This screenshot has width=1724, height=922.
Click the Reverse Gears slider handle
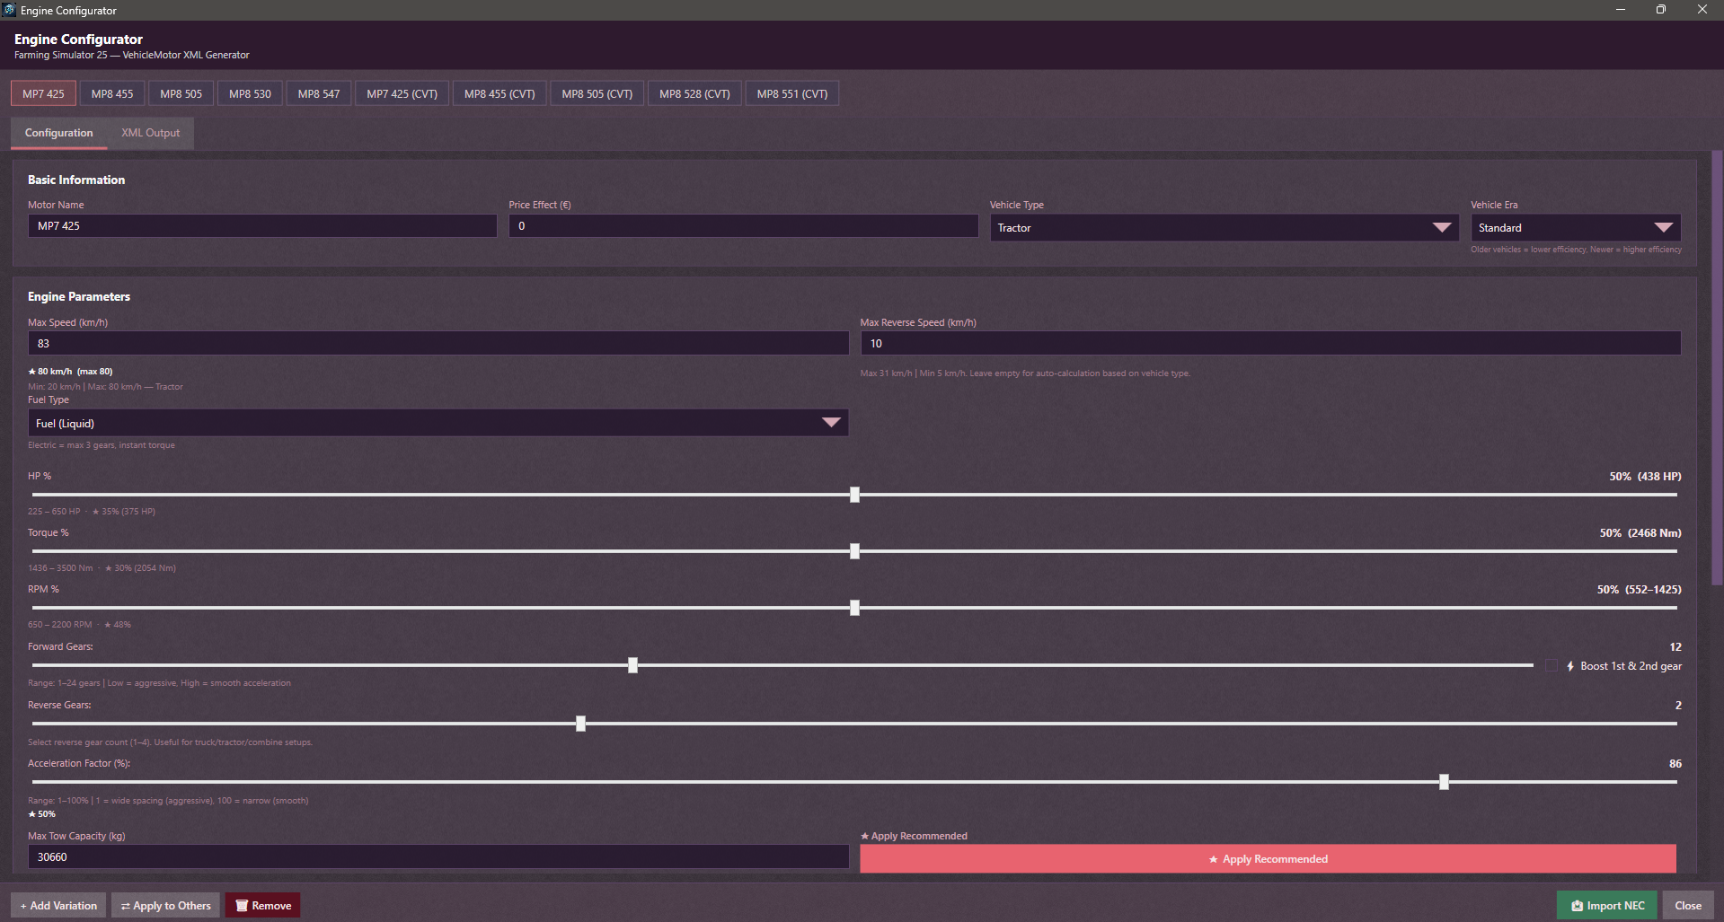coord(580,724)
